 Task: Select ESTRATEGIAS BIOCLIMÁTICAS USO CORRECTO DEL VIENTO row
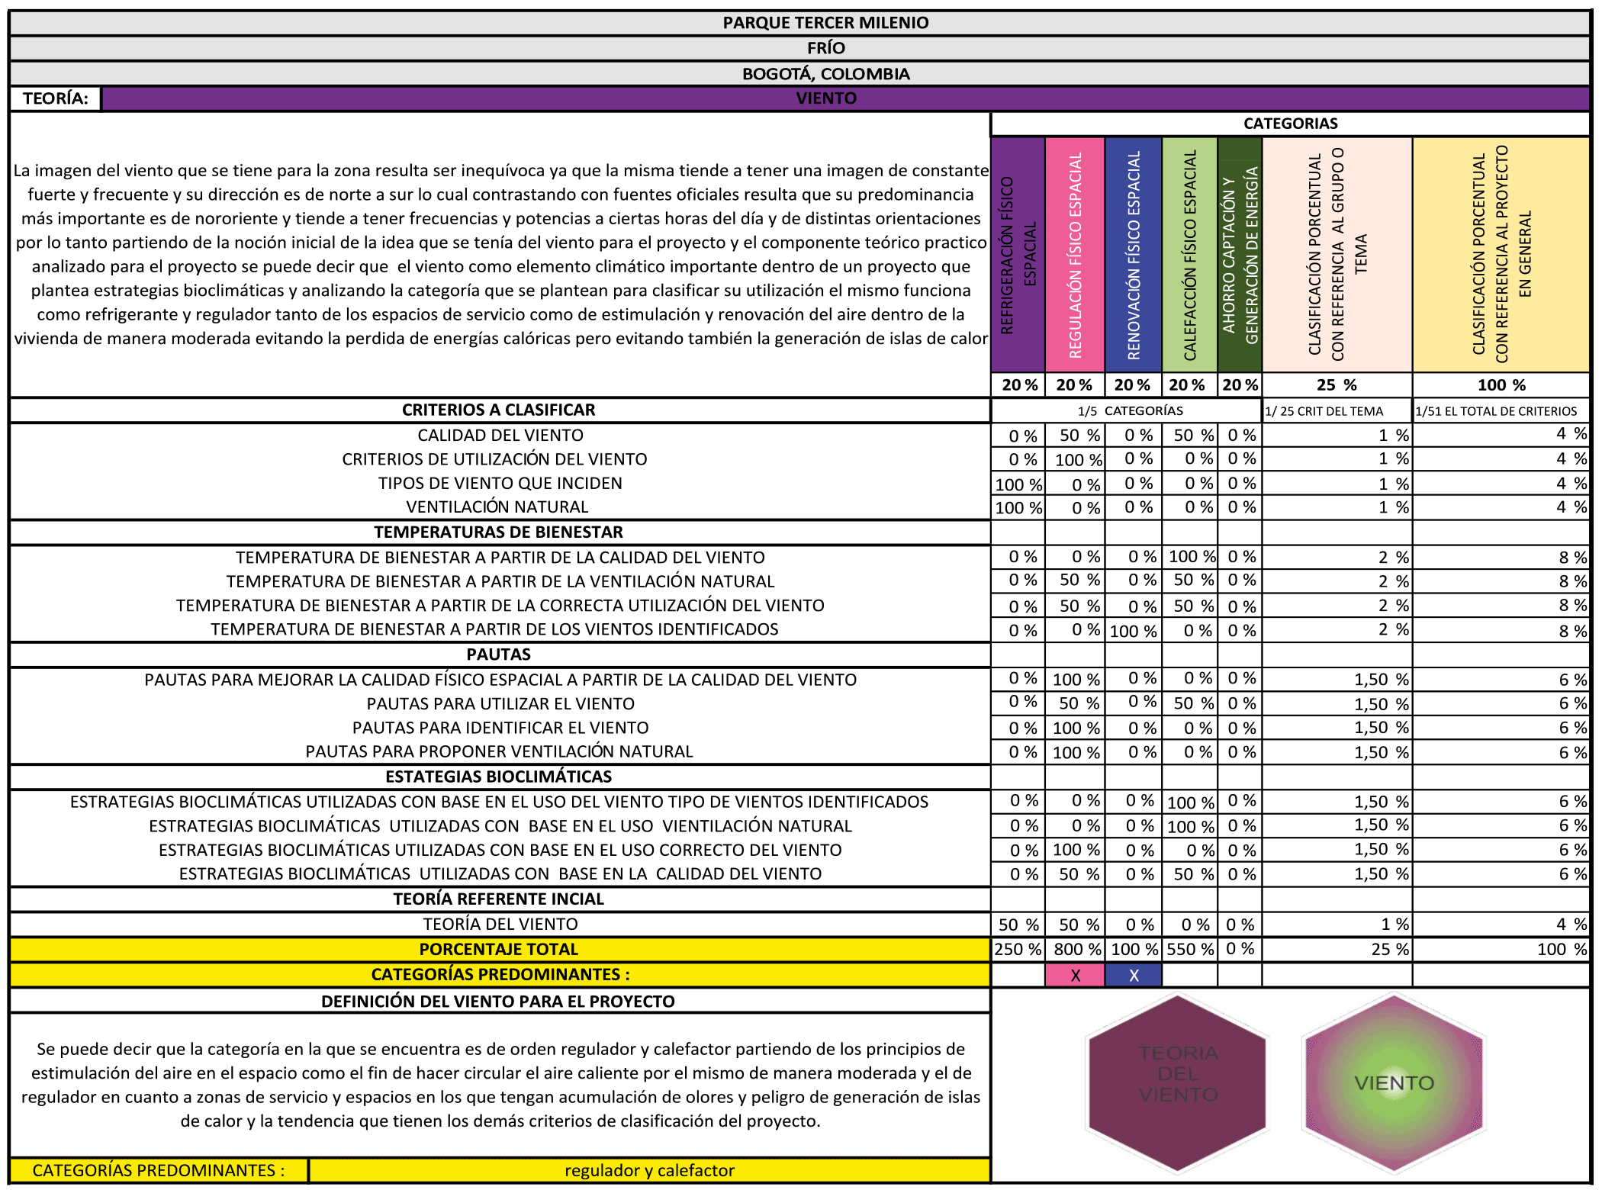point(500,850)
